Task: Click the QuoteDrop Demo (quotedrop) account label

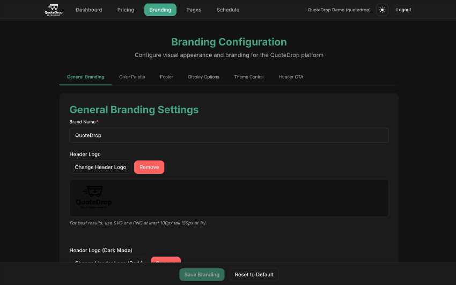Action: tap(339, 10)
